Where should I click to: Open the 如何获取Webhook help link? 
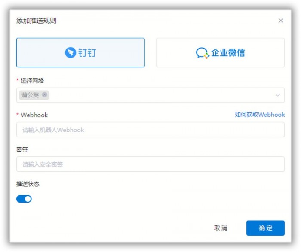tap(260, 115)
